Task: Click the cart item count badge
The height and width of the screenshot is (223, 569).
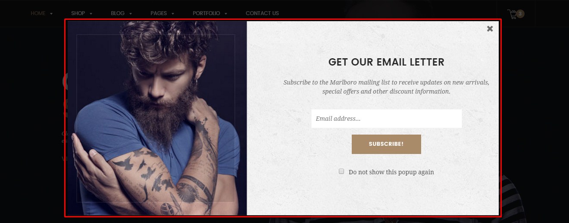Action: (520, 14)
